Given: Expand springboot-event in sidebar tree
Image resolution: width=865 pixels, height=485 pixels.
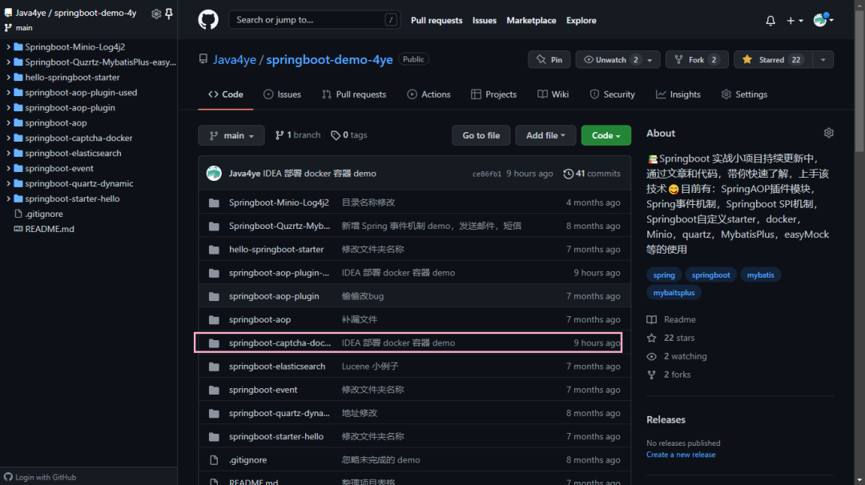Looking at the screenshot, I should pos(8,168).
